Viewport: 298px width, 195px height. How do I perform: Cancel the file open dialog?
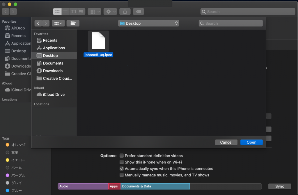(x=226, y=142)
